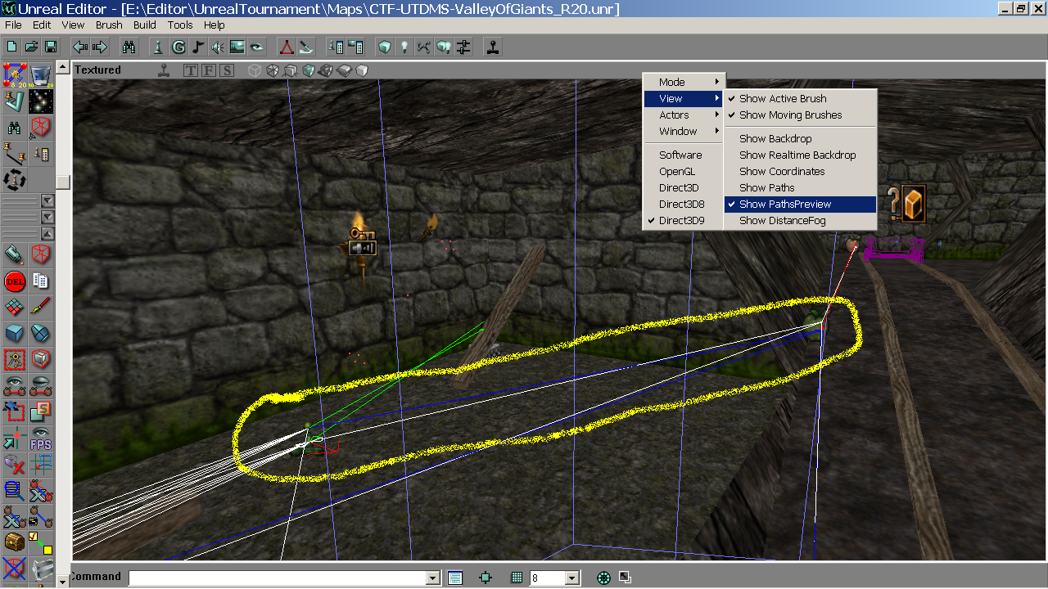Uncheck Show PathsPreview option
This screenshot has height=589, width=1048.
click(801, 204)
